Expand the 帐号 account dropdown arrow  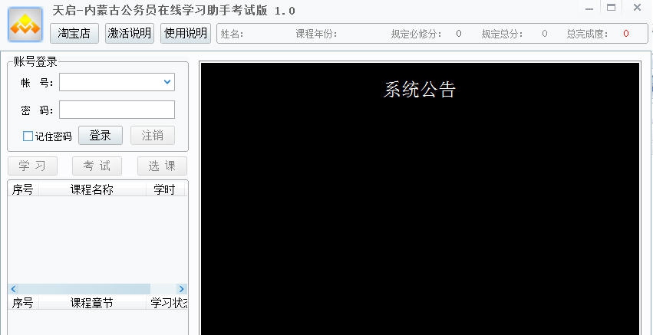pyautogui.click(x=167, y=82)
